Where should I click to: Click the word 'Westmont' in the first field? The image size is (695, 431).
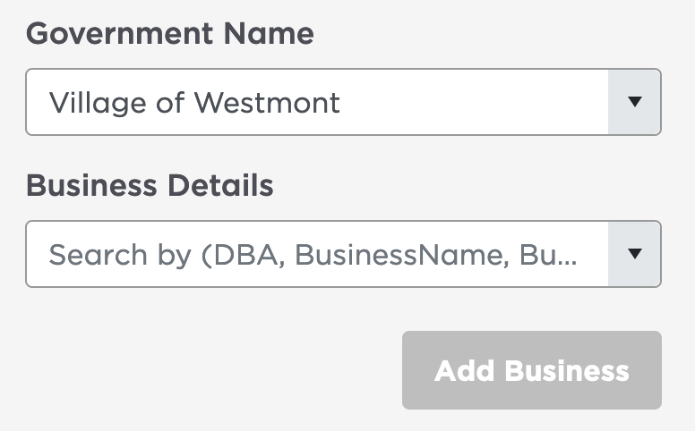pos(267,103)
